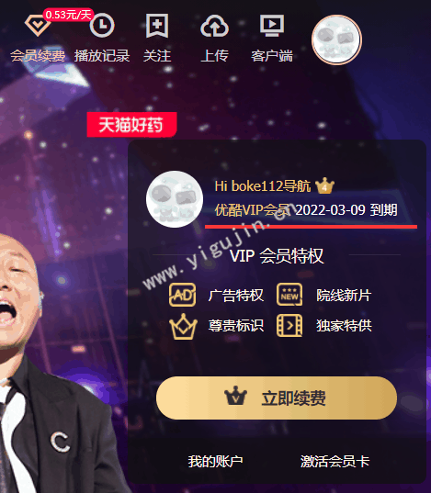
Task: Click the crown VIP badge icon
Action: coord(183,326)
